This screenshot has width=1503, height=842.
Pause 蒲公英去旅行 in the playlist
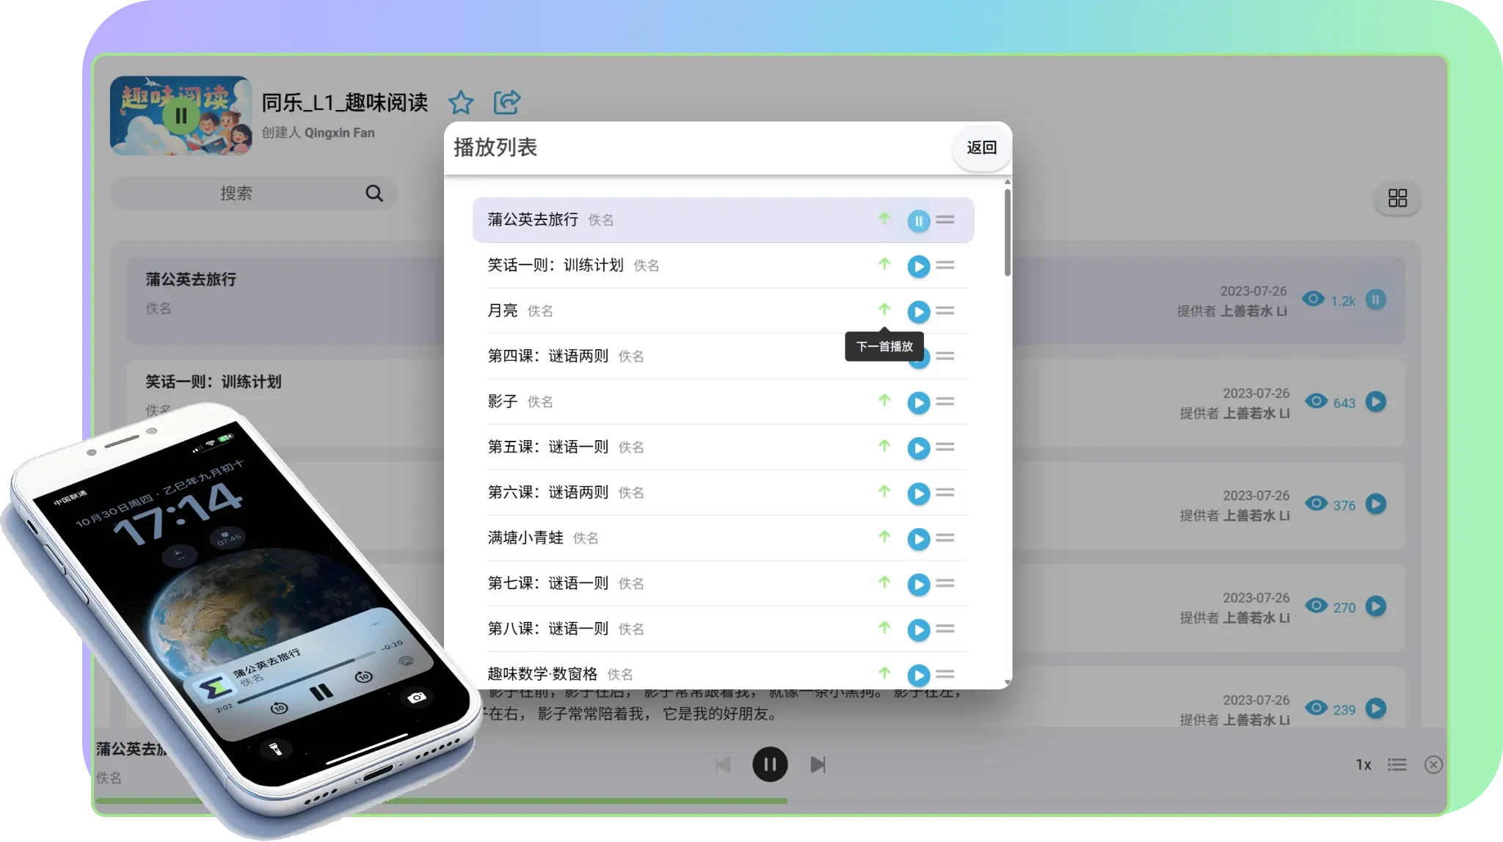918,221
